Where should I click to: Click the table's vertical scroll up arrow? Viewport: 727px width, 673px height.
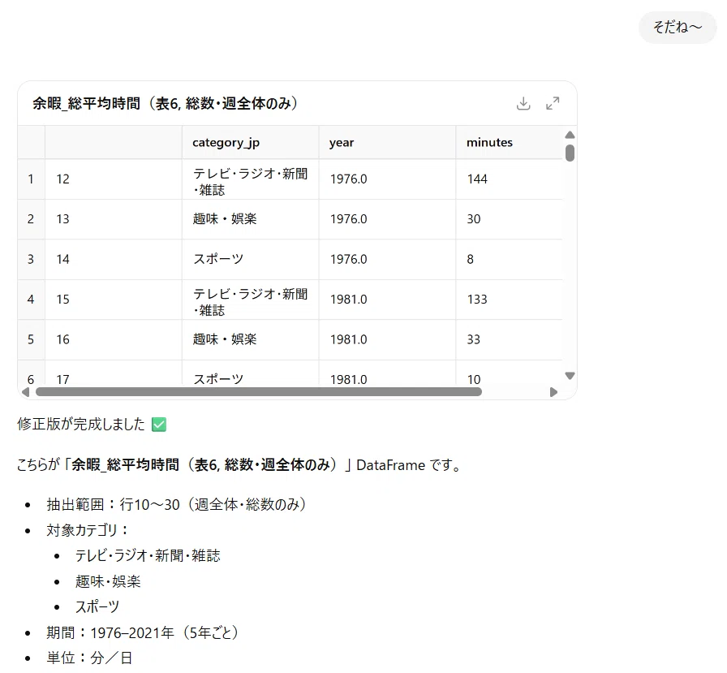click(570, 135)
